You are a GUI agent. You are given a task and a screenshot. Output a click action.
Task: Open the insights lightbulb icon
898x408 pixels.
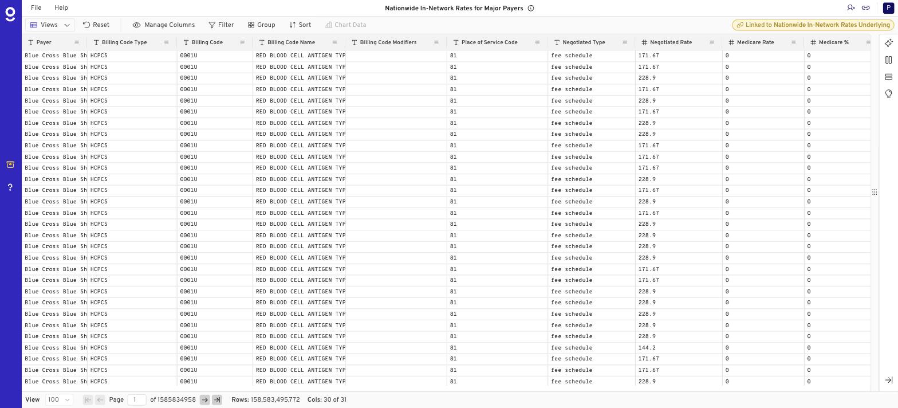point(889,93)
